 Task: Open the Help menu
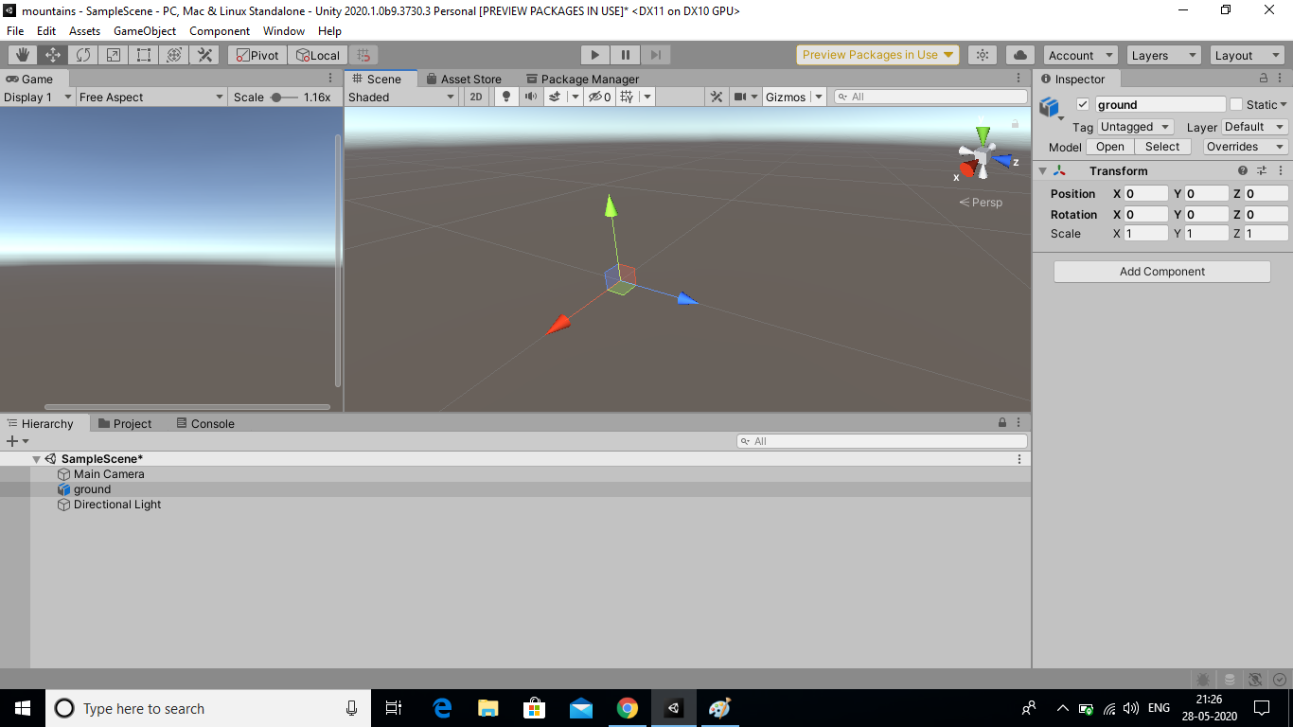[329, 31]
